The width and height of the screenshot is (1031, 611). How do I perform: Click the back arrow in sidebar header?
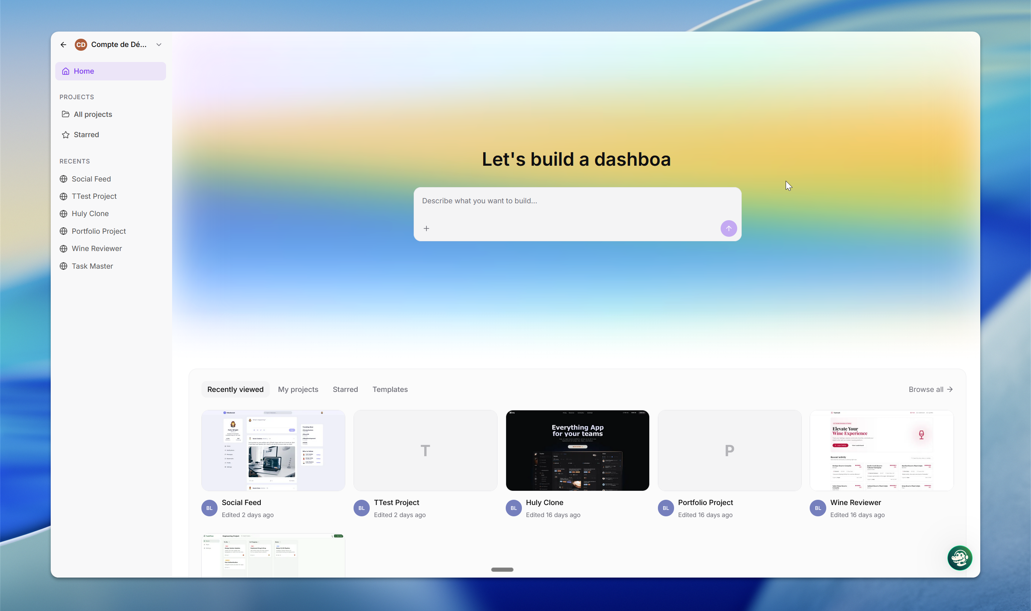click(63, 44)
